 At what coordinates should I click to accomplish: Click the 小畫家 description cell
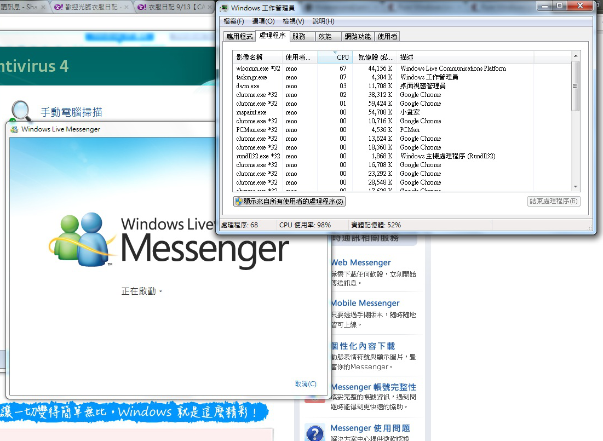pos(410,112)
